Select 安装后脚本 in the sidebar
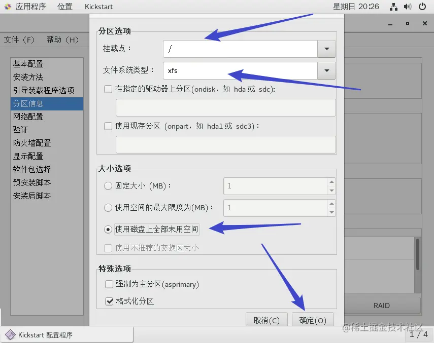This screenshot has height=343, width=434. click(x=47, y=196)
